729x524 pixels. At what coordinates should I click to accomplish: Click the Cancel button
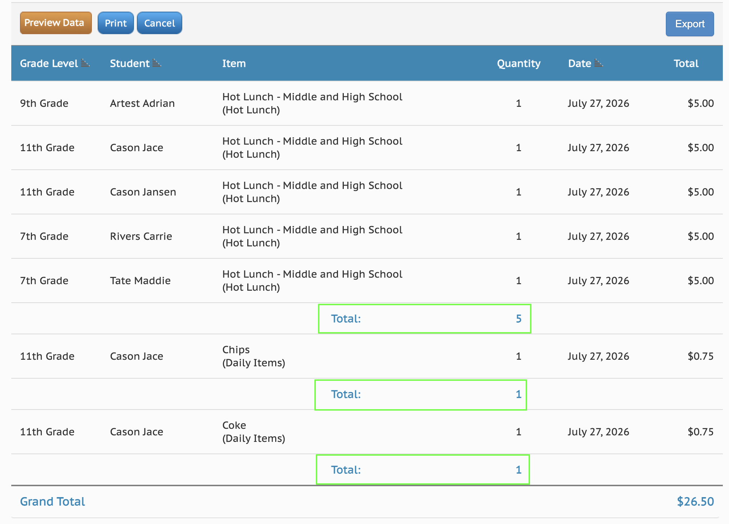click(159, 23)
